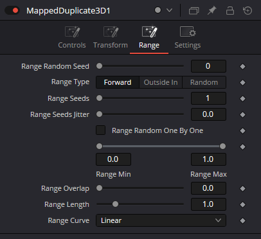Image resolution: width=261 pixels, height=239 pixels.
Task: Click the Range Max value field
Action: [x=208, y=159]
